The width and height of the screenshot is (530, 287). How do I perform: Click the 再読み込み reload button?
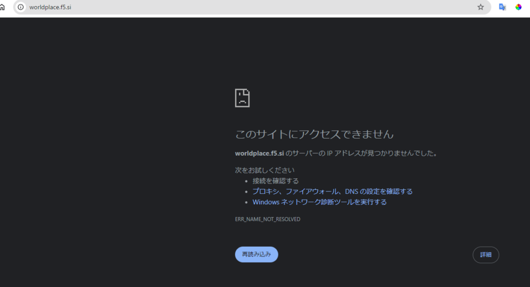(257, 254)
